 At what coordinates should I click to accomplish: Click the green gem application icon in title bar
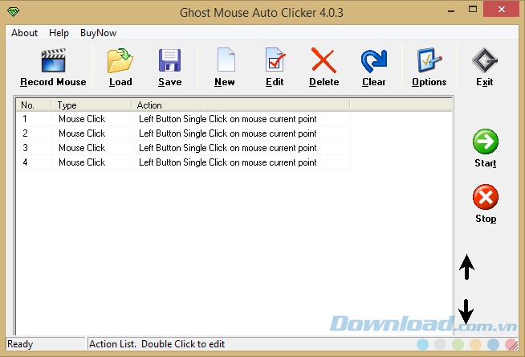13,12
